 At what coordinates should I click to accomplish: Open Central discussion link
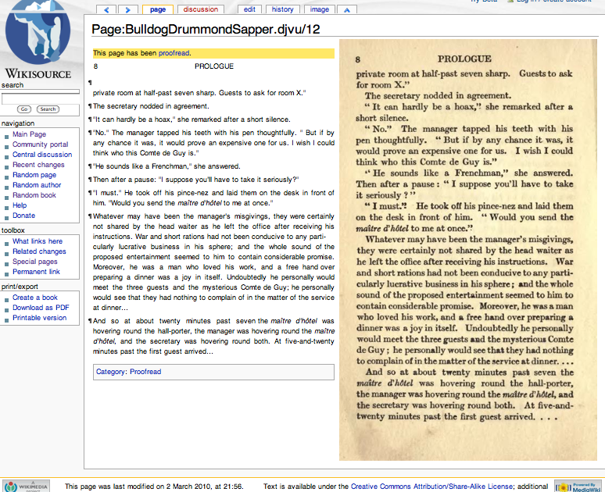coord(42,154)
